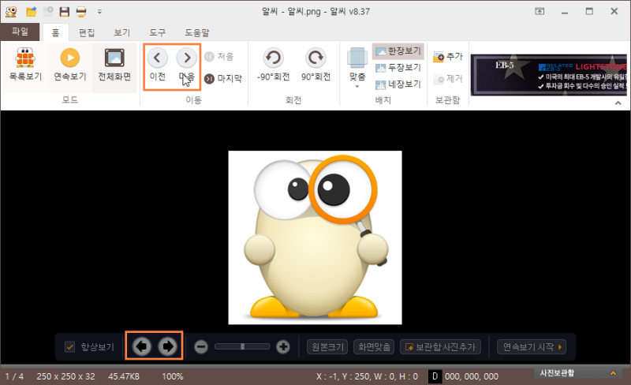Click 추가 to add to 보관함

point(448,57)
